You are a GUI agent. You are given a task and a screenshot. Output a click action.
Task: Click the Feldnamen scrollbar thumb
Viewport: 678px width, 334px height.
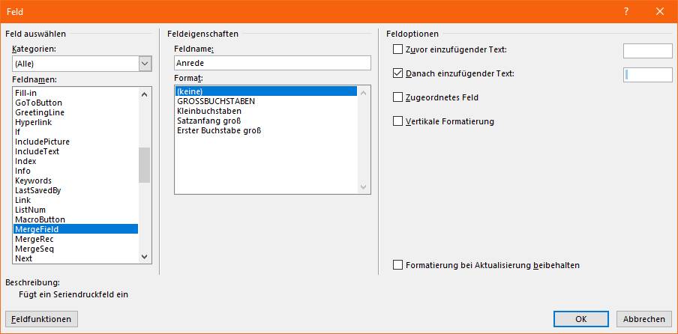(145, 166)
